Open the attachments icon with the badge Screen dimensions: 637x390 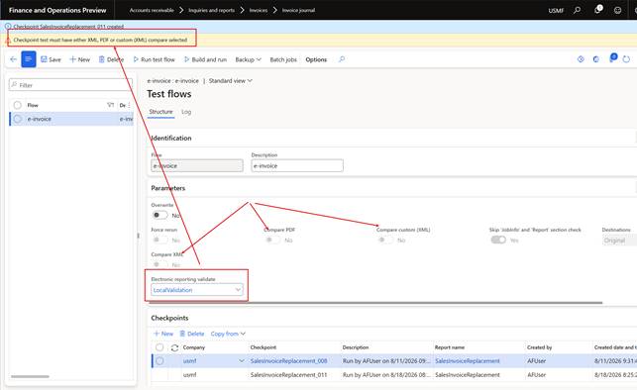[612, 58]
